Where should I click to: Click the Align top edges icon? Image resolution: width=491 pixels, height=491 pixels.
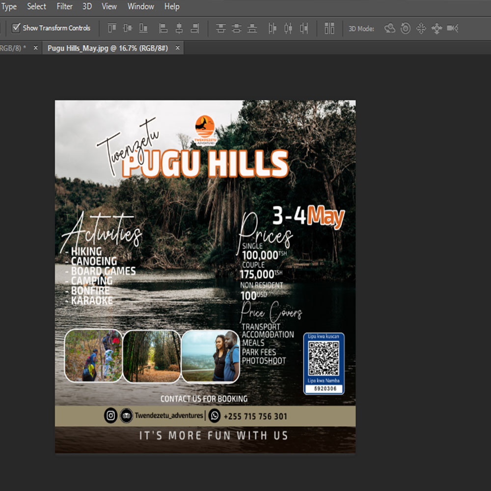(112, 28)
